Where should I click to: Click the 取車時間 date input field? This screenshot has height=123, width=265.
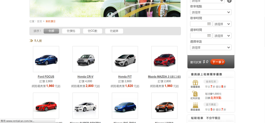(201, 24)
